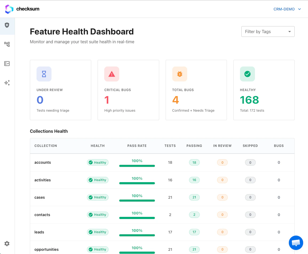Toggle the Healthy badge for cases collection
The width and height of the screenshot is (308, 254).
click(x=98, y=197)
